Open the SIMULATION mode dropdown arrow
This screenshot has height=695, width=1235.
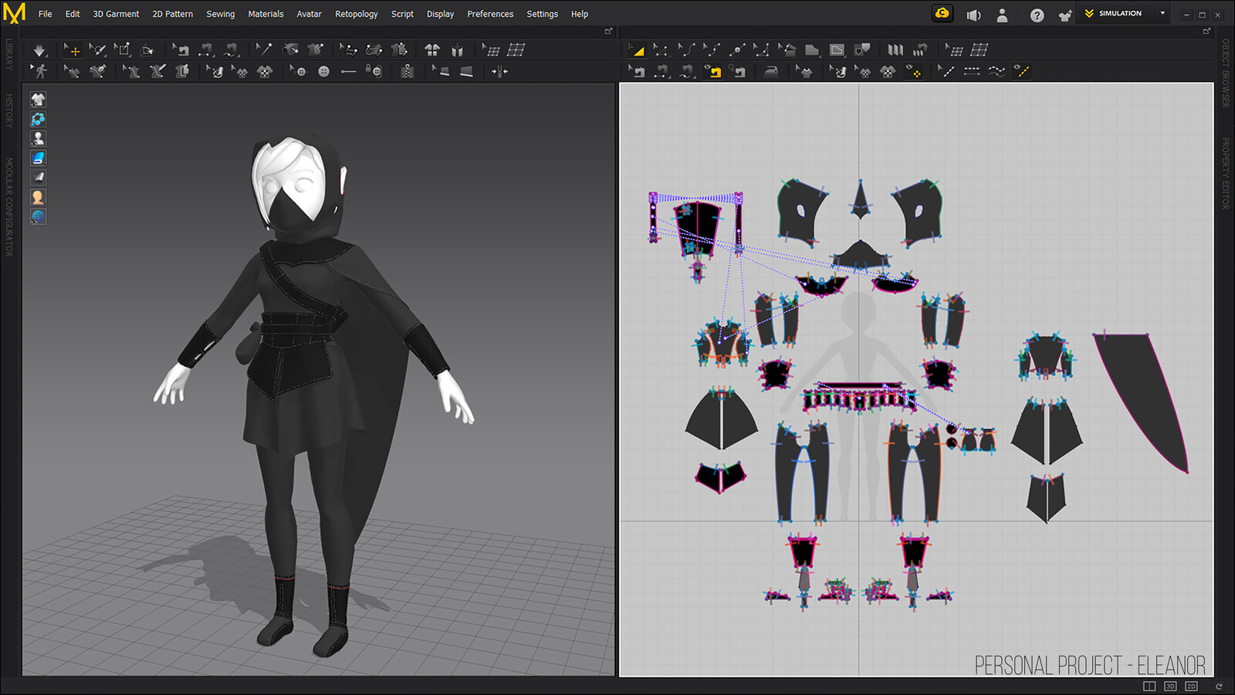(1162, 14)
